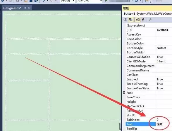Select the CausesValidation property
The height and width of the screenshot is (131, 172).
tap(138, 57)
